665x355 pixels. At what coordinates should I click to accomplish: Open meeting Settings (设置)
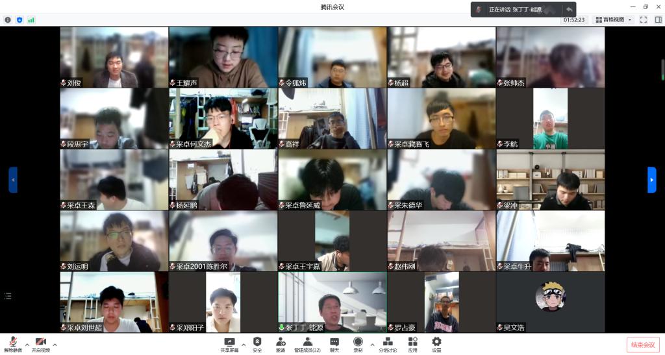[436, 344]
